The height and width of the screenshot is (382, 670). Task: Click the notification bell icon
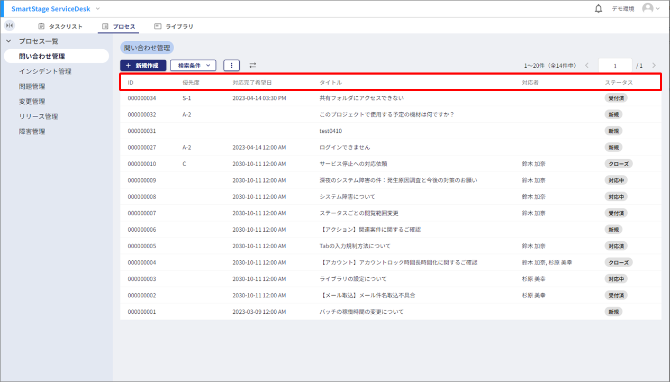click(599, 9)
